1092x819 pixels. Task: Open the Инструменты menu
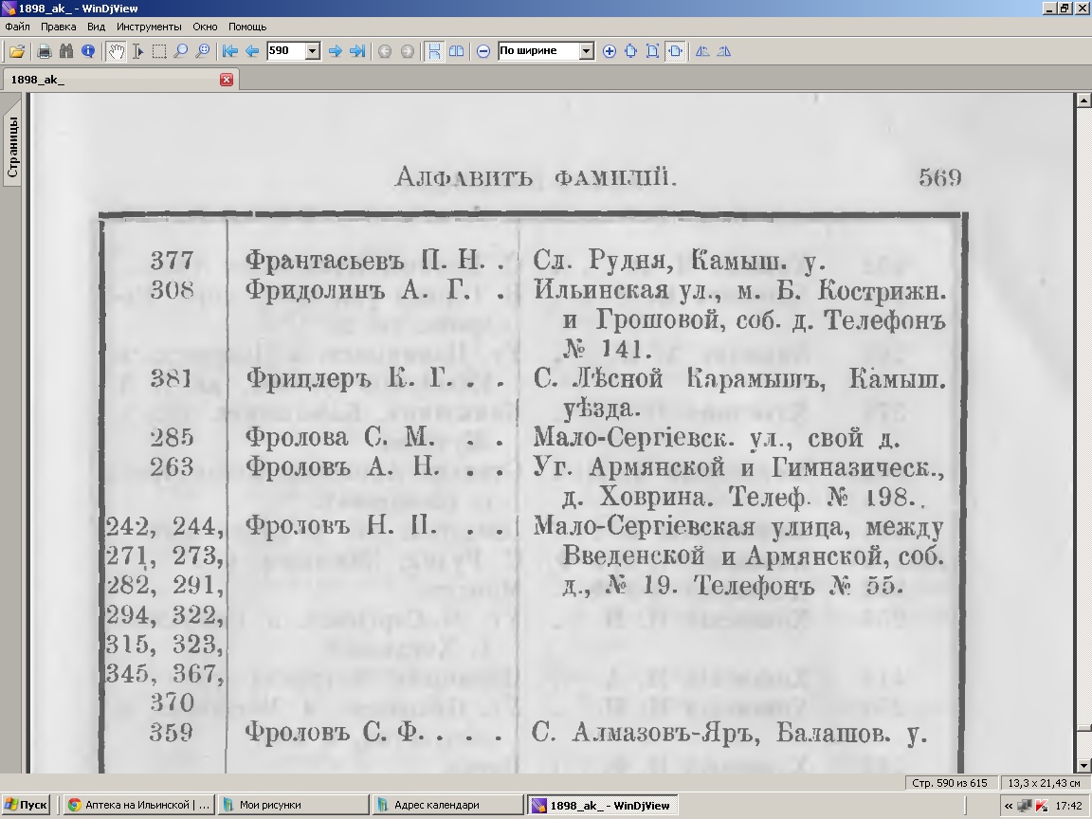149,27
